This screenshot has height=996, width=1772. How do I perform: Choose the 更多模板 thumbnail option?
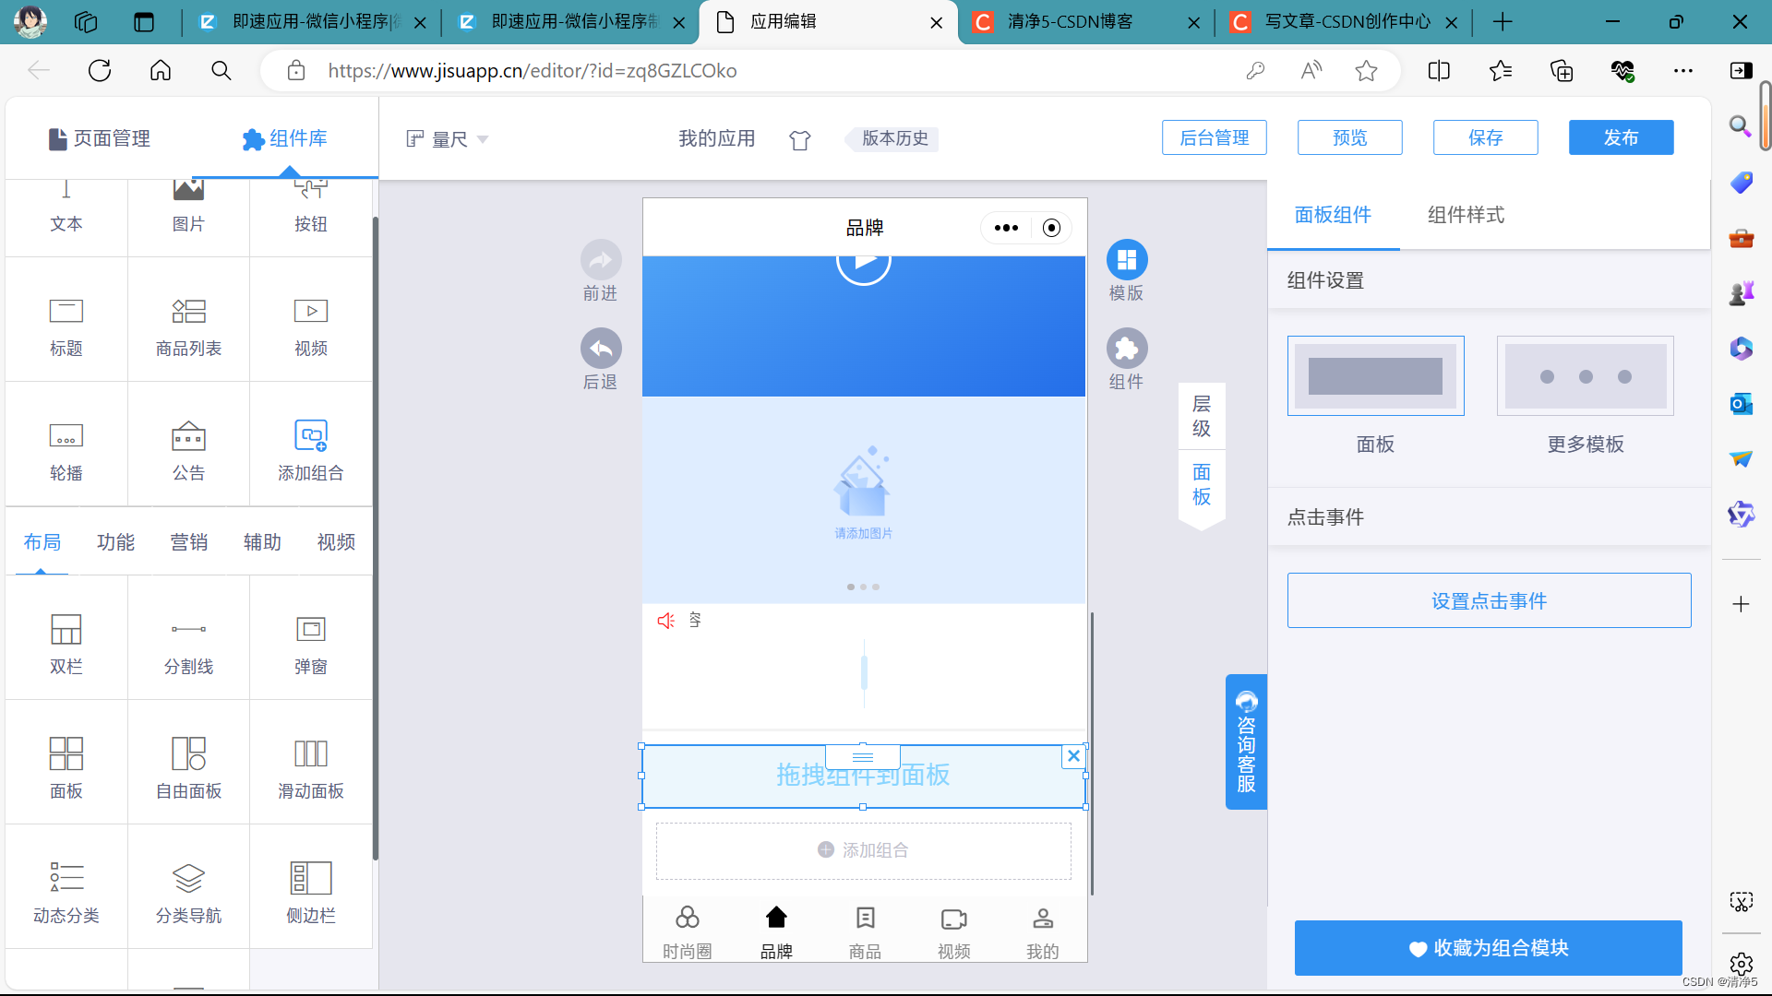coord(1585,376)
